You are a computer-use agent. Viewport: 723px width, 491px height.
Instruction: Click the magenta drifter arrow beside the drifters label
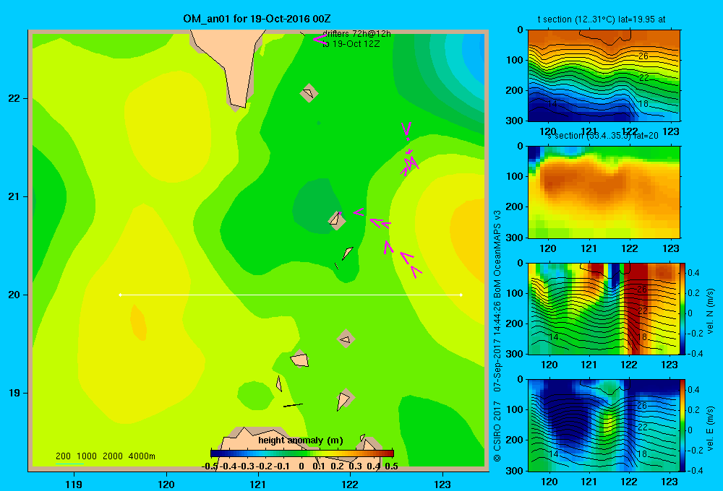pos(319,40)
